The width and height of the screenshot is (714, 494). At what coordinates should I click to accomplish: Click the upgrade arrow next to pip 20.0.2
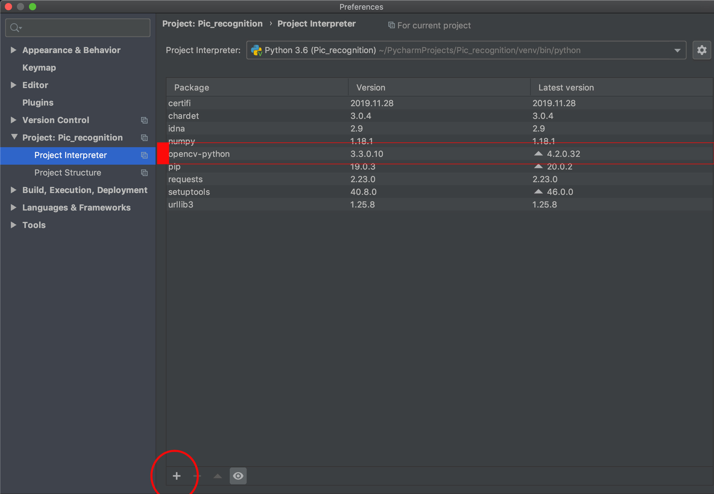(538, 166)
